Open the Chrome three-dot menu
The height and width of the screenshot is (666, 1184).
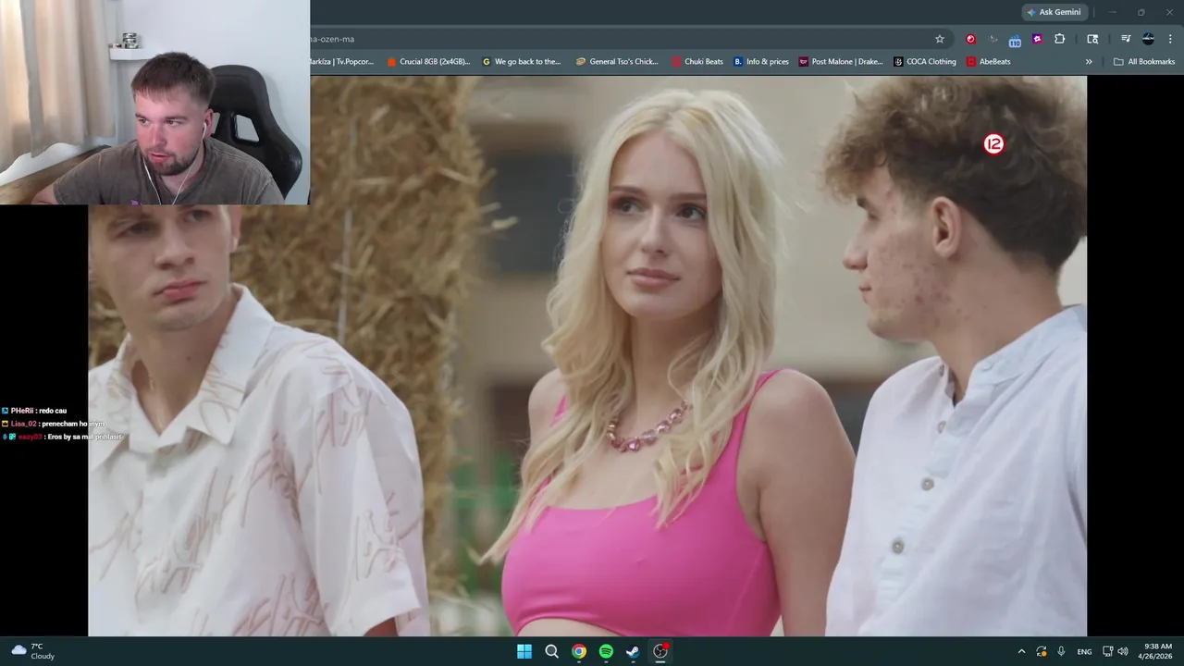(1171, 39)
